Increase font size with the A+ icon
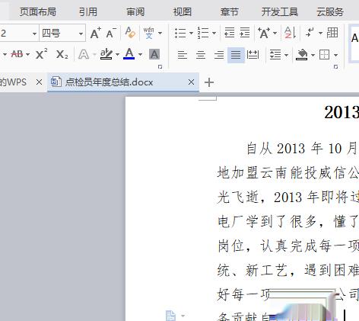The height and width of the screenshot is (321, 359). pos(96,33)
